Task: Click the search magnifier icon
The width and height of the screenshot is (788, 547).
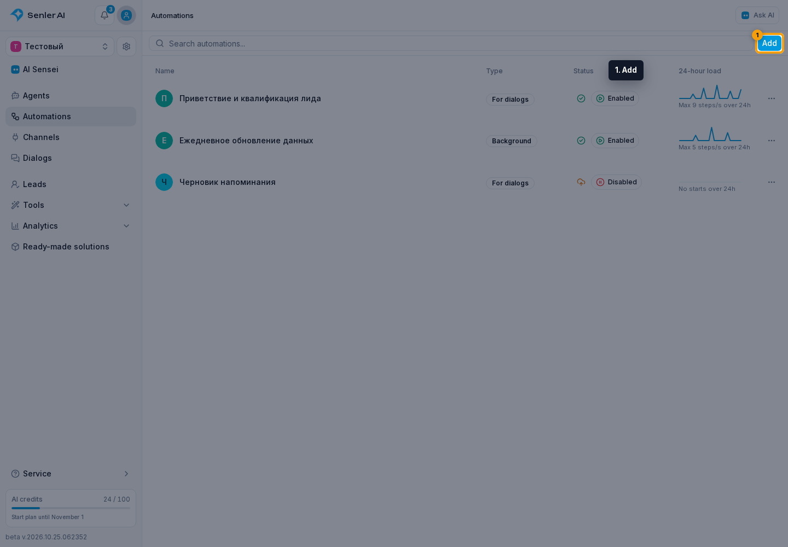Action: (x=160, y=44)
